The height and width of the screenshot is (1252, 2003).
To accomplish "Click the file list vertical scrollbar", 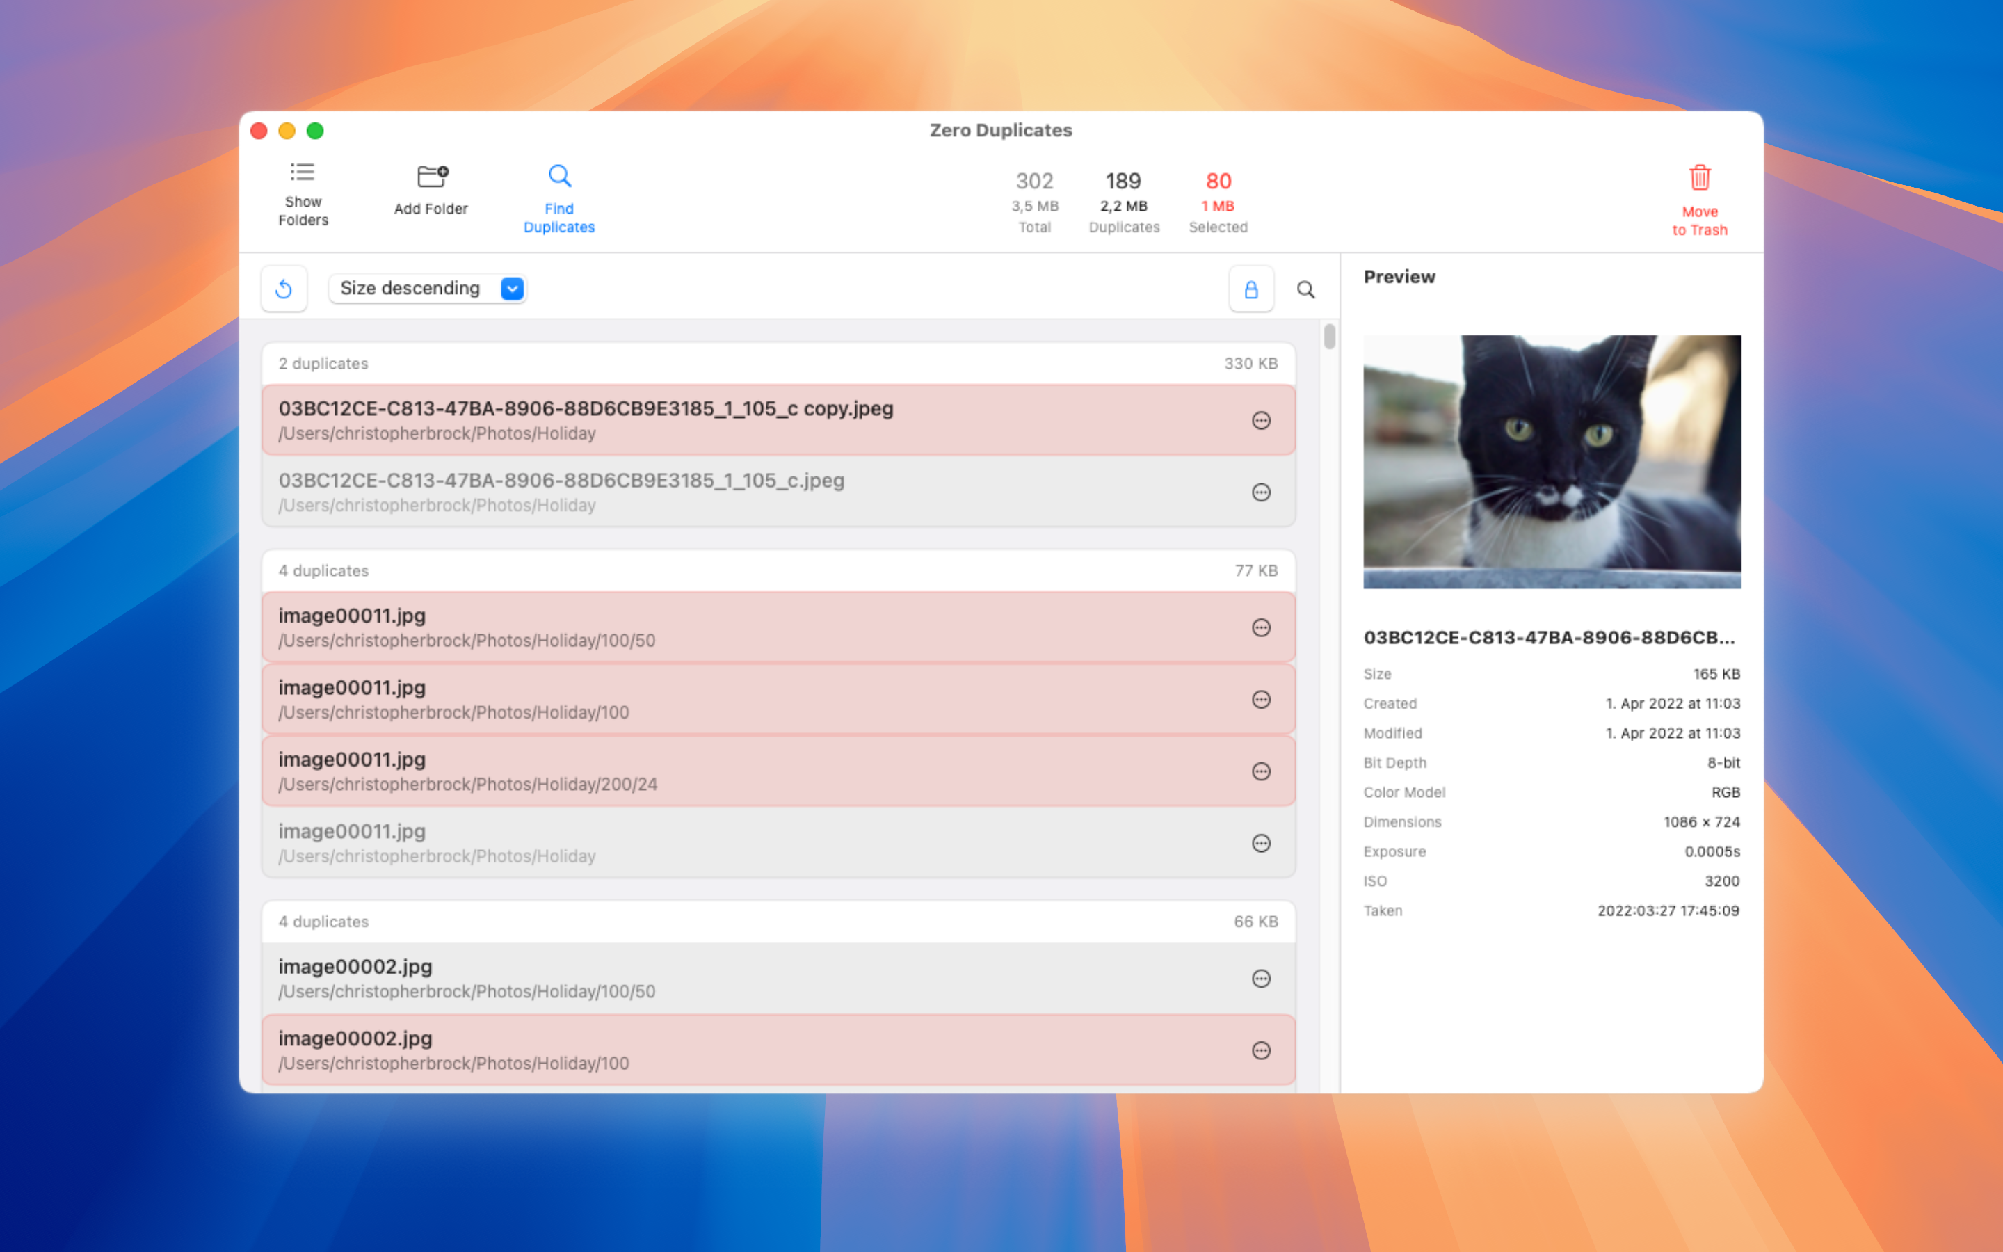I will [x=1329, y=337].
